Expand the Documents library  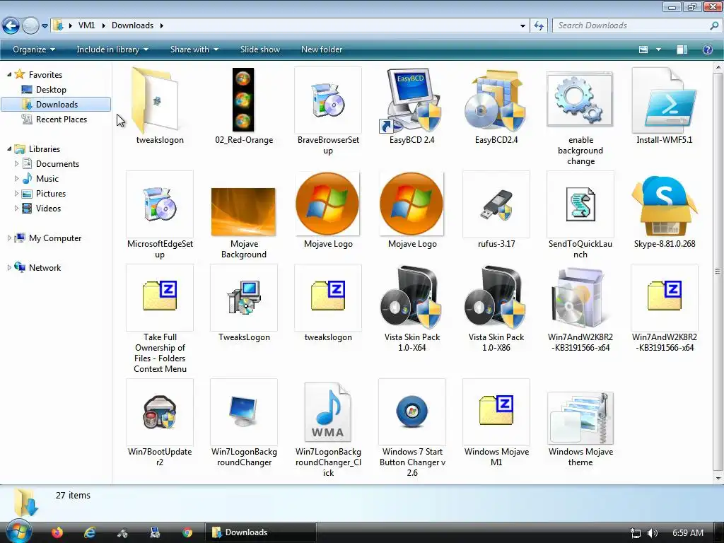[x=17, y=163]
